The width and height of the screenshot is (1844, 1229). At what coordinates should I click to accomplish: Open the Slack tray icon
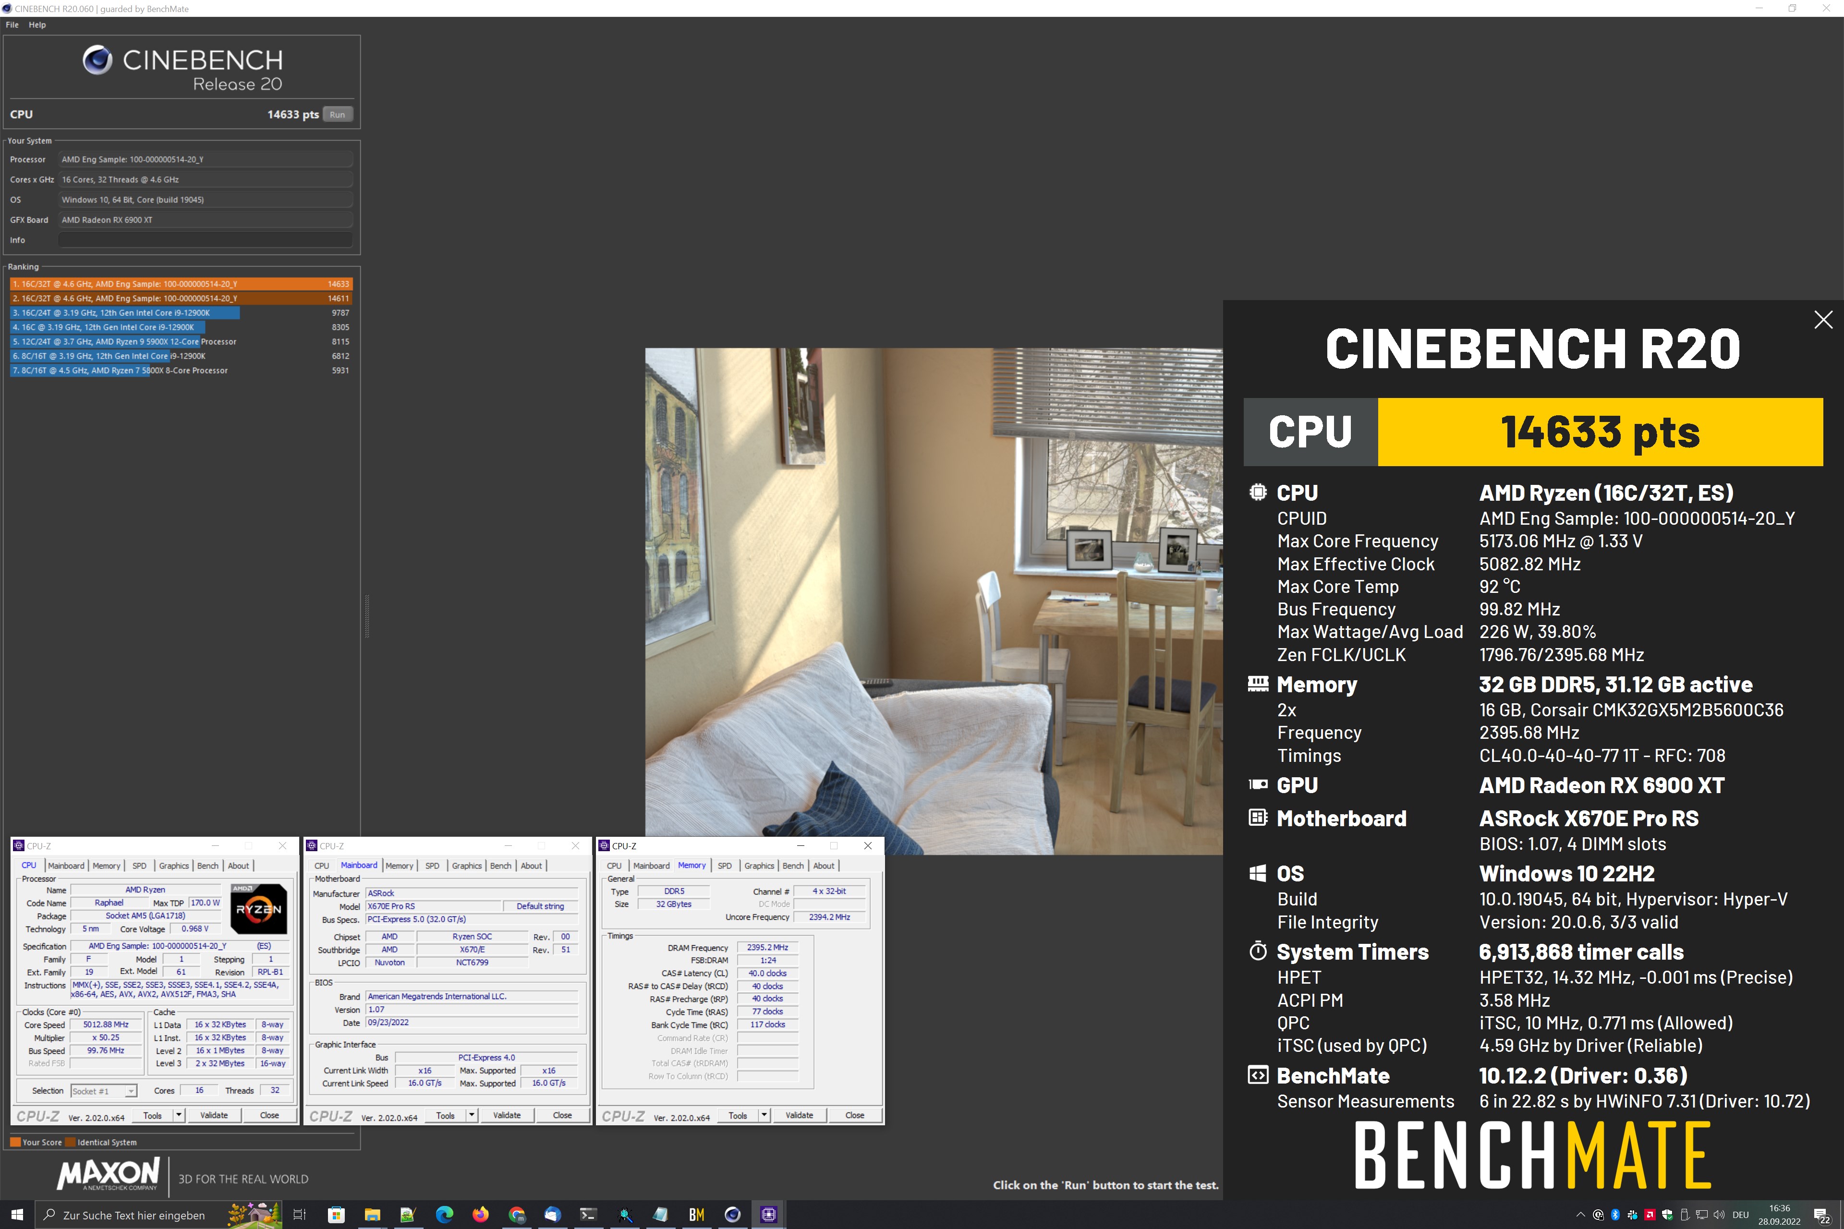pos(1632,1215)
